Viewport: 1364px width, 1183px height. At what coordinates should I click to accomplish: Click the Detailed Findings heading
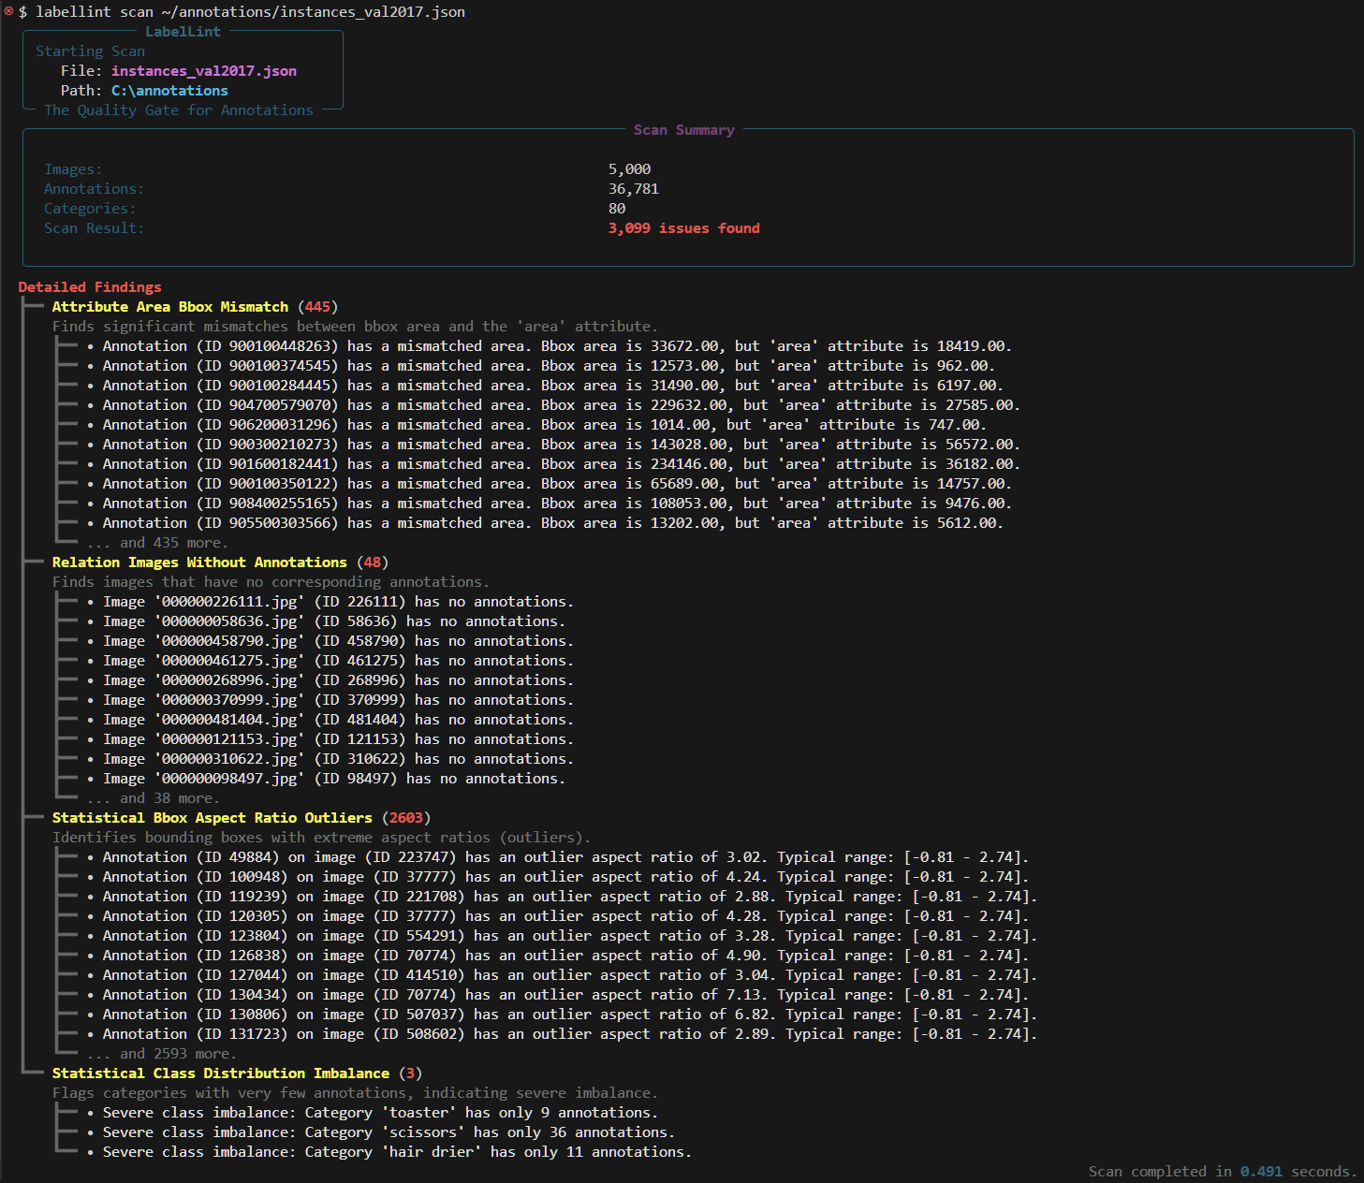pyautogui.click(x=90, y=287)
